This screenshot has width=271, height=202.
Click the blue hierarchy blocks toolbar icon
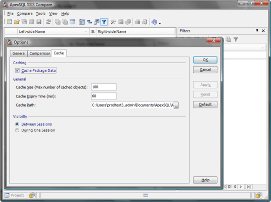point(89,22)
